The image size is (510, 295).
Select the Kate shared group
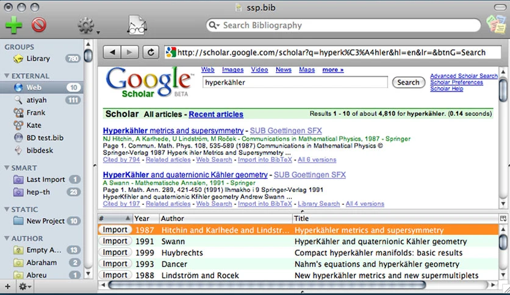(x=41, y=126)
